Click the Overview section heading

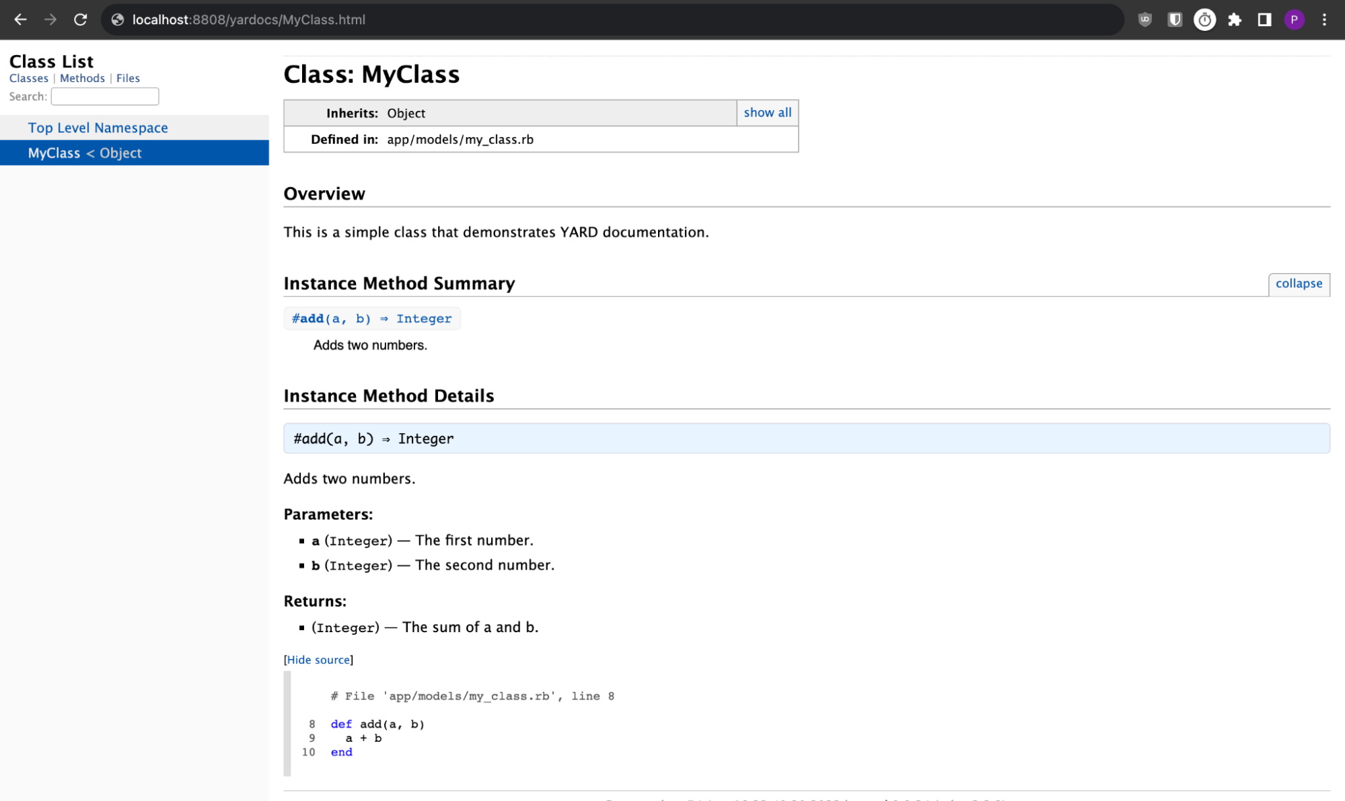click(x=324, y=194)
